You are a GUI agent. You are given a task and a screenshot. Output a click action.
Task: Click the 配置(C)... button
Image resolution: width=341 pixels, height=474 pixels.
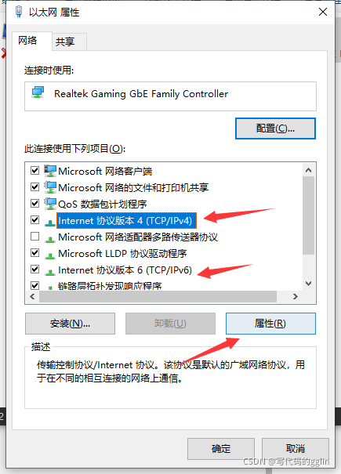click(275, 128)
